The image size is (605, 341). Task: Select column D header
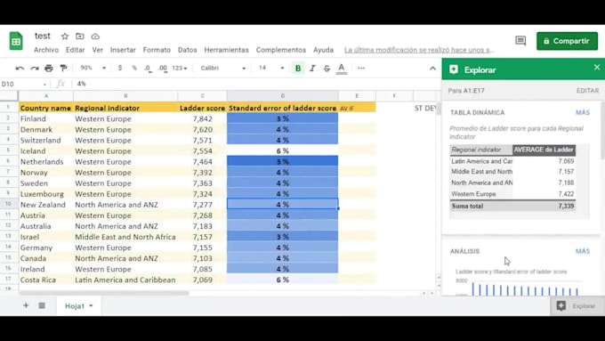(x=282, y=96)
